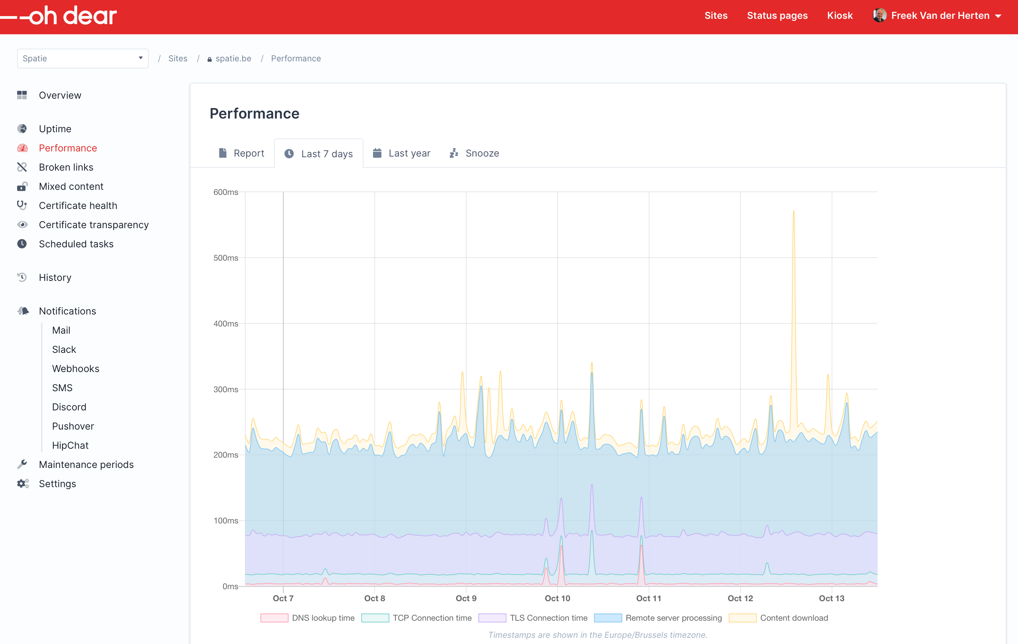The width and height of the screenshot is (1018, 644).
Task: Click the Certificate transparency eye icon
Action: 22,224
